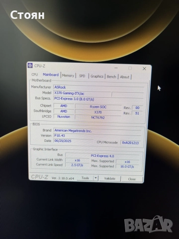Click the PCI-Express 3.0 (8.0 GT/s) value
Viewport: 179px width, 239px height.
74,99
